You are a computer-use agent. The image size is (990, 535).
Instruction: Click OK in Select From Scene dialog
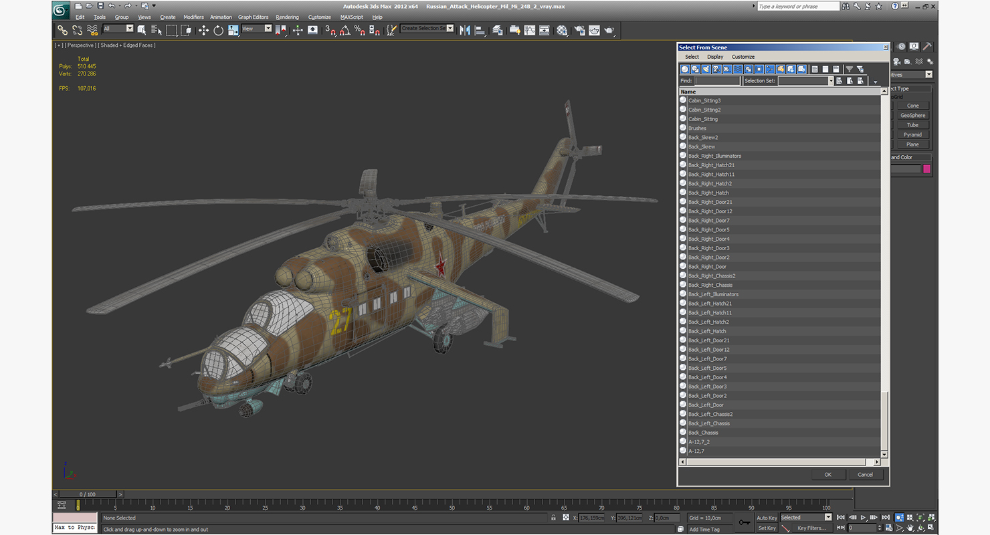(x=827, y=474)
